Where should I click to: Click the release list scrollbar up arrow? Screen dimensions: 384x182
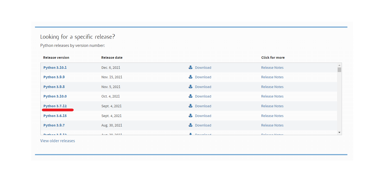point(339,65)
